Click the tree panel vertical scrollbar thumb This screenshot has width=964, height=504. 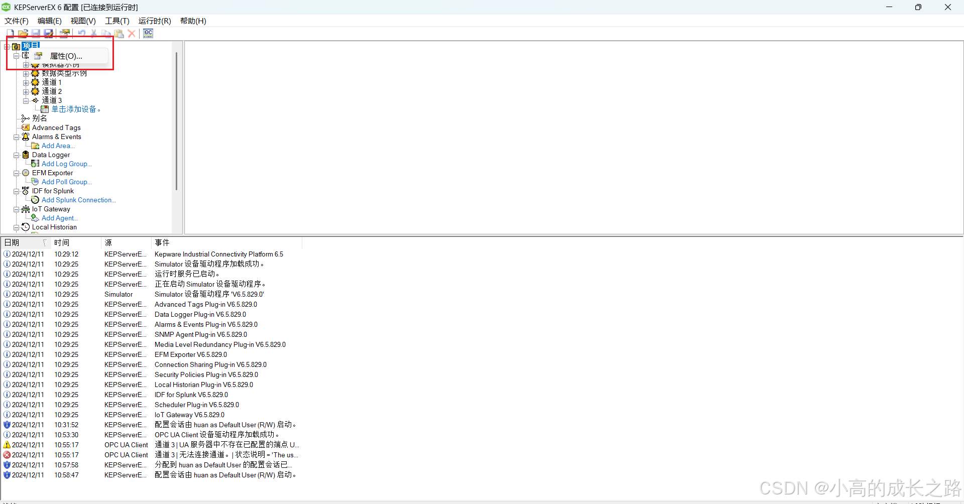176,120
